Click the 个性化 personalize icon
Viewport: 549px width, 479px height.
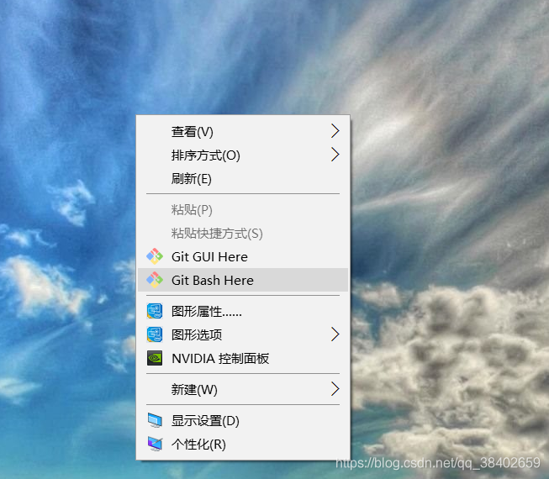click(x=155, y=444)
